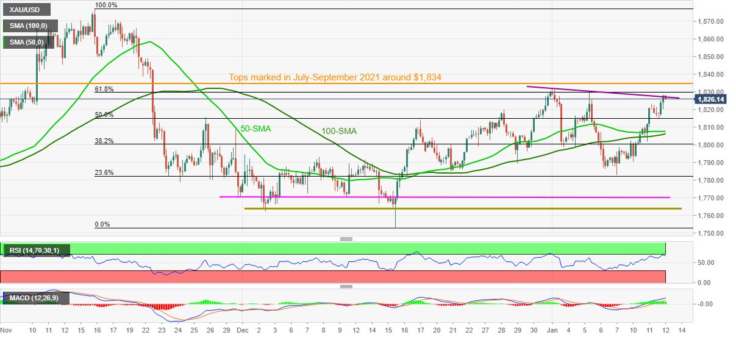Screen dimensions: 736x338
Task: Click the 38.2% Fibonacci retracement label
Action: coord(105,141)
